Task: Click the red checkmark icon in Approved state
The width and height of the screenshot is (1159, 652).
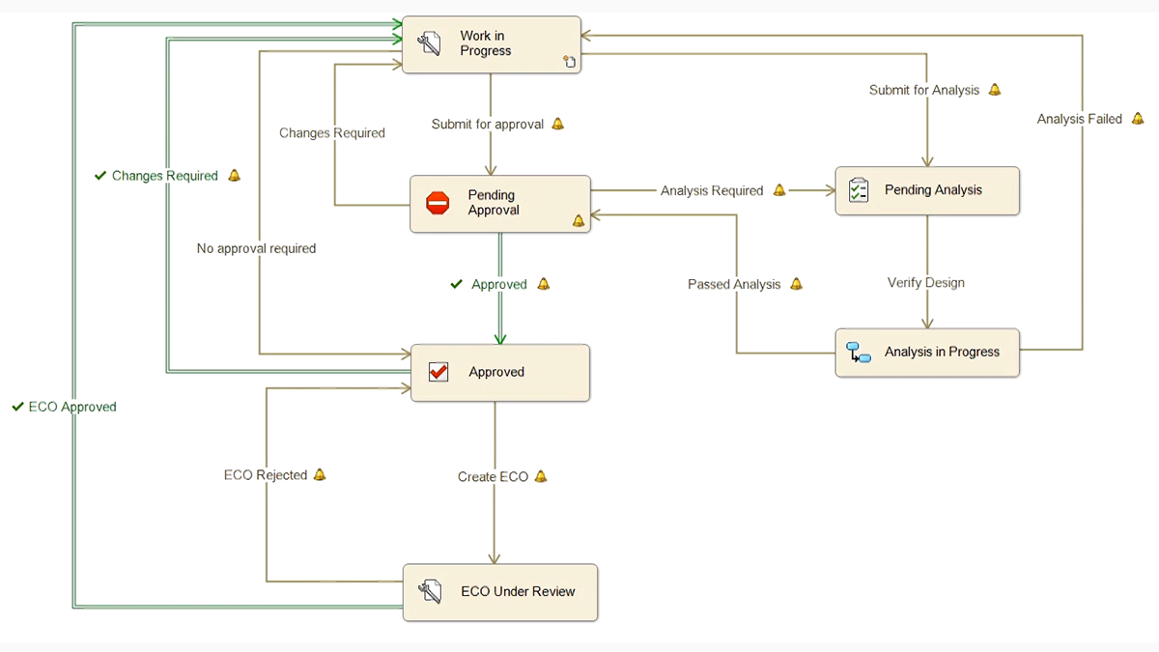Action: (x=438, y=372)
